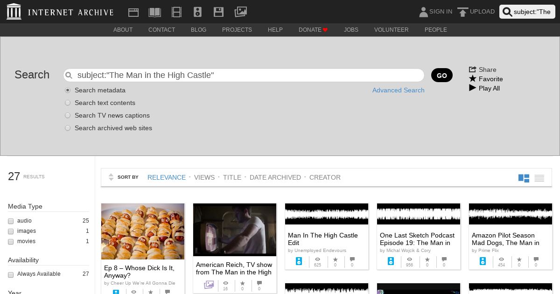Viewport: 560px width, 294px height.
Task: Click the Sign In person icon
Action: click(x=423, y=12)
